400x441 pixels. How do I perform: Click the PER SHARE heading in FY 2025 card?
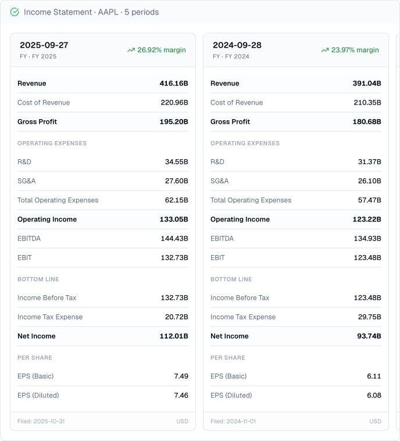click(35, 357)
